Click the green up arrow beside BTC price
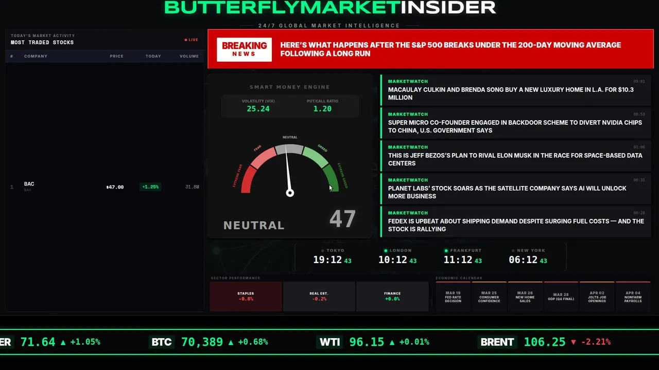This screenshot has width=659, height=370. click(x=231, y=342)
